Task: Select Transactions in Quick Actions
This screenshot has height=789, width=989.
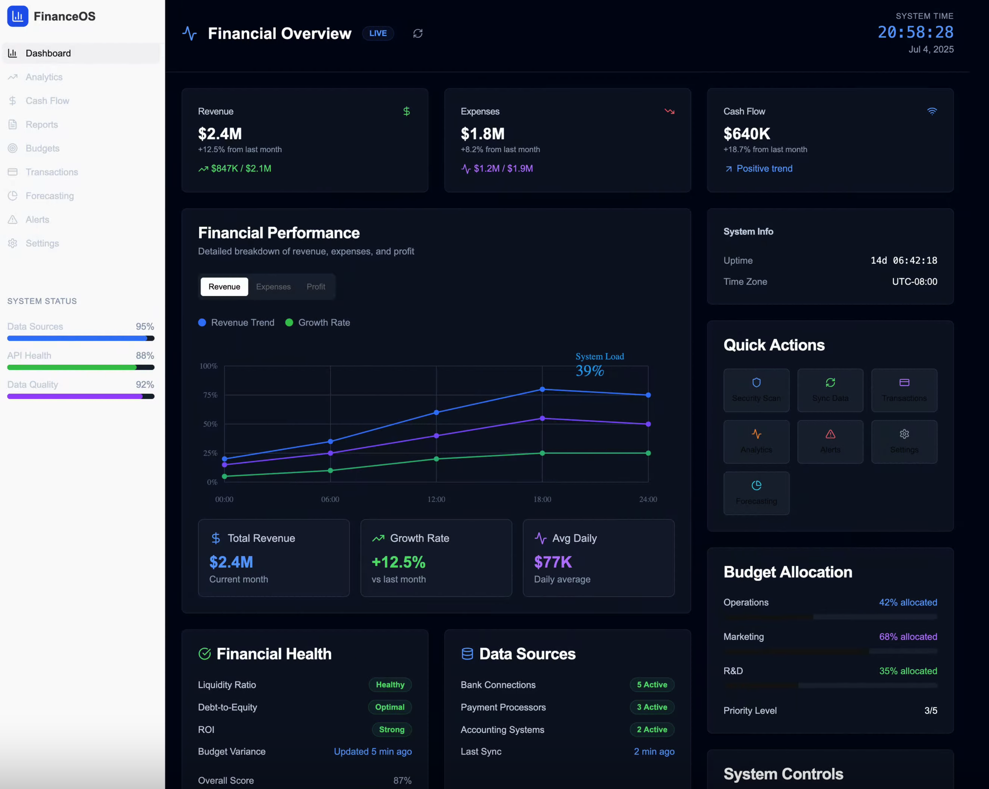Action: click(x=904, y=390)
